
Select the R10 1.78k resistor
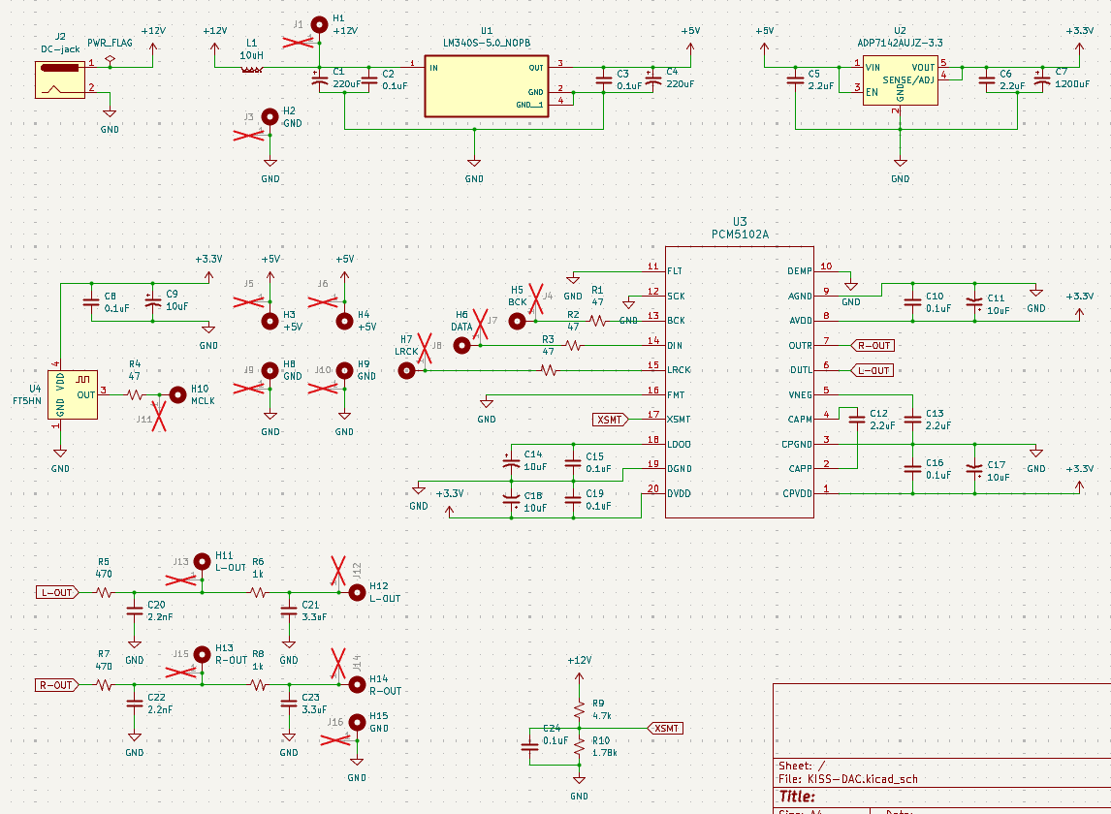click(579, 746)
